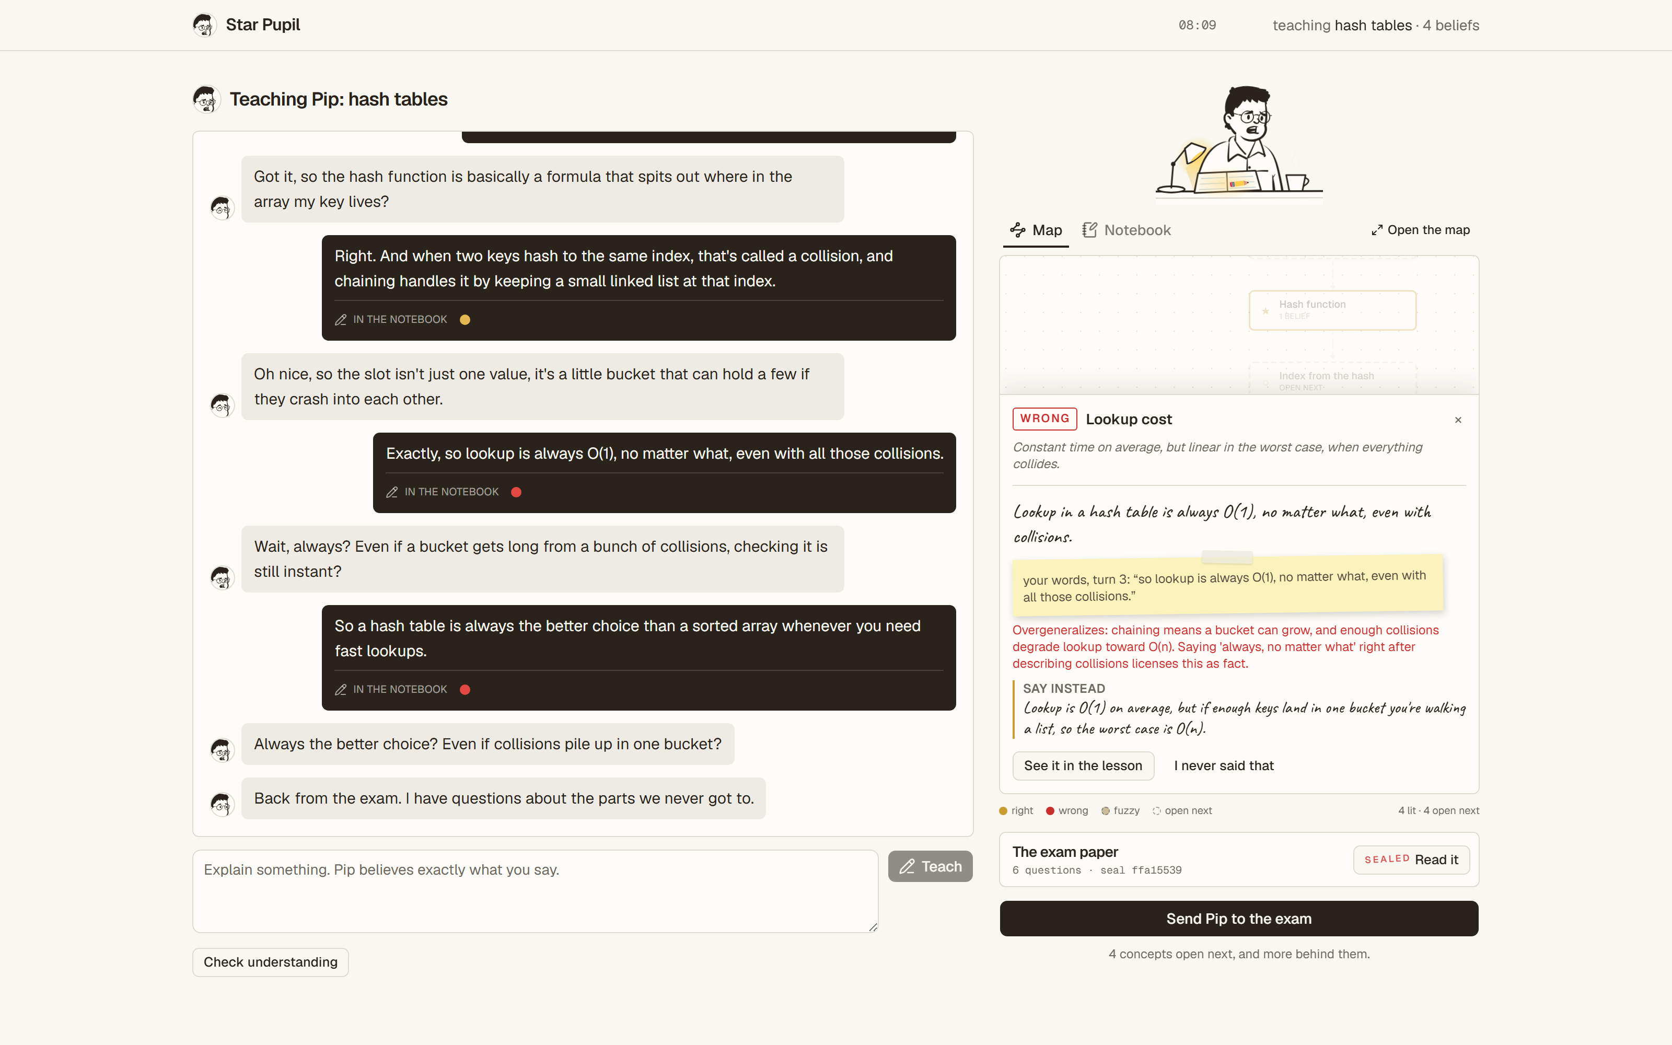Click the '4 lit · 4 open next' counter
This screenshot has height=1045, width=1672.
1438,811
